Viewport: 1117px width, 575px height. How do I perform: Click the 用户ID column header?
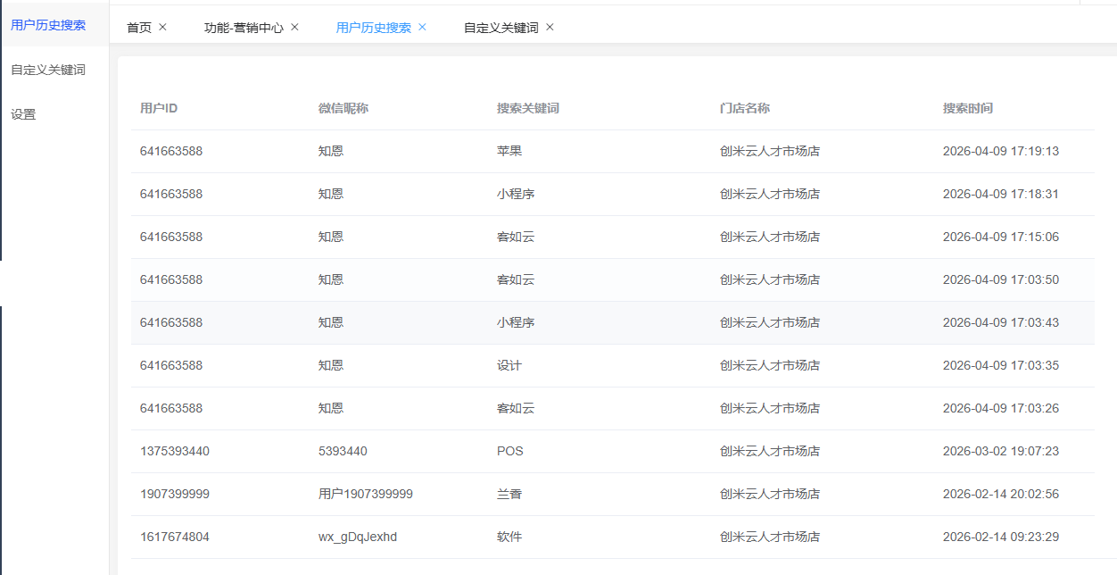[159, 108]
